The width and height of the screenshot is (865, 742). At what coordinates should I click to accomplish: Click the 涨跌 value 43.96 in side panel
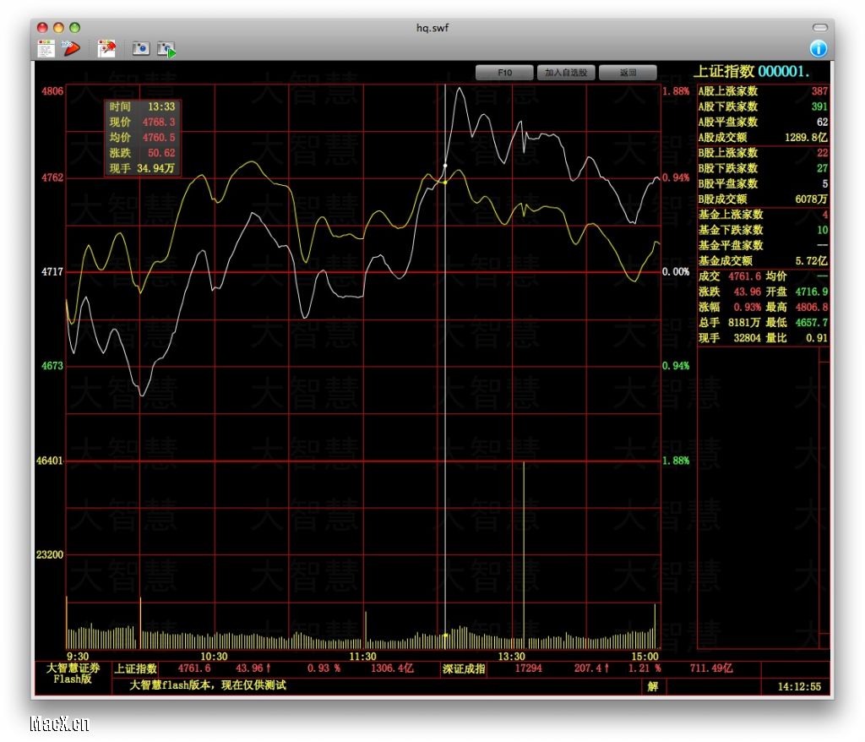(x=747, y=292)
